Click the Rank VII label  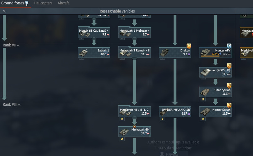pos(9,45)
